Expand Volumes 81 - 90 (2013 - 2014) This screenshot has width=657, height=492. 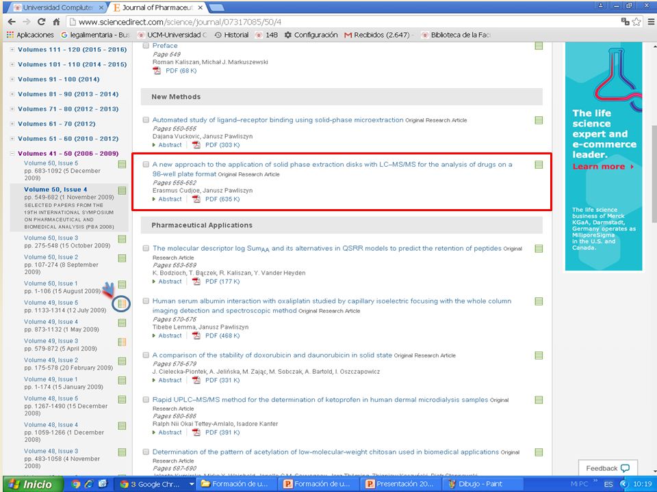12,94
